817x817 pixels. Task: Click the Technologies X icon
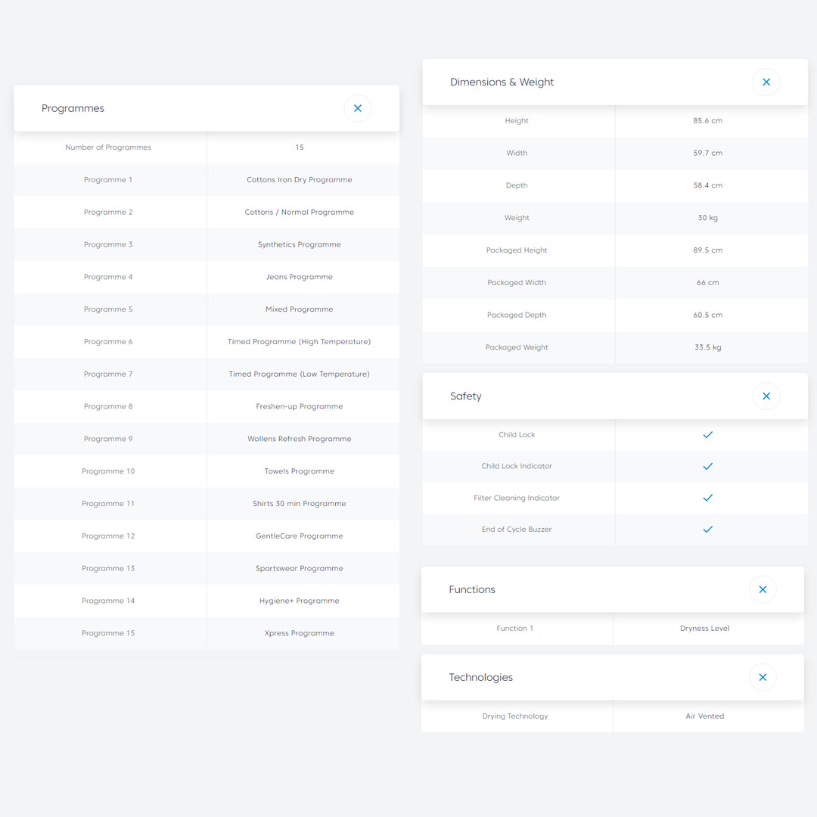pos(763,677)
